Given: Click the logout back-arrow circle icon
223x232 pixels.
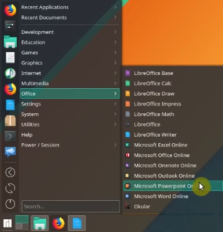Looking at the screenshot, I should tap(10, 173).
